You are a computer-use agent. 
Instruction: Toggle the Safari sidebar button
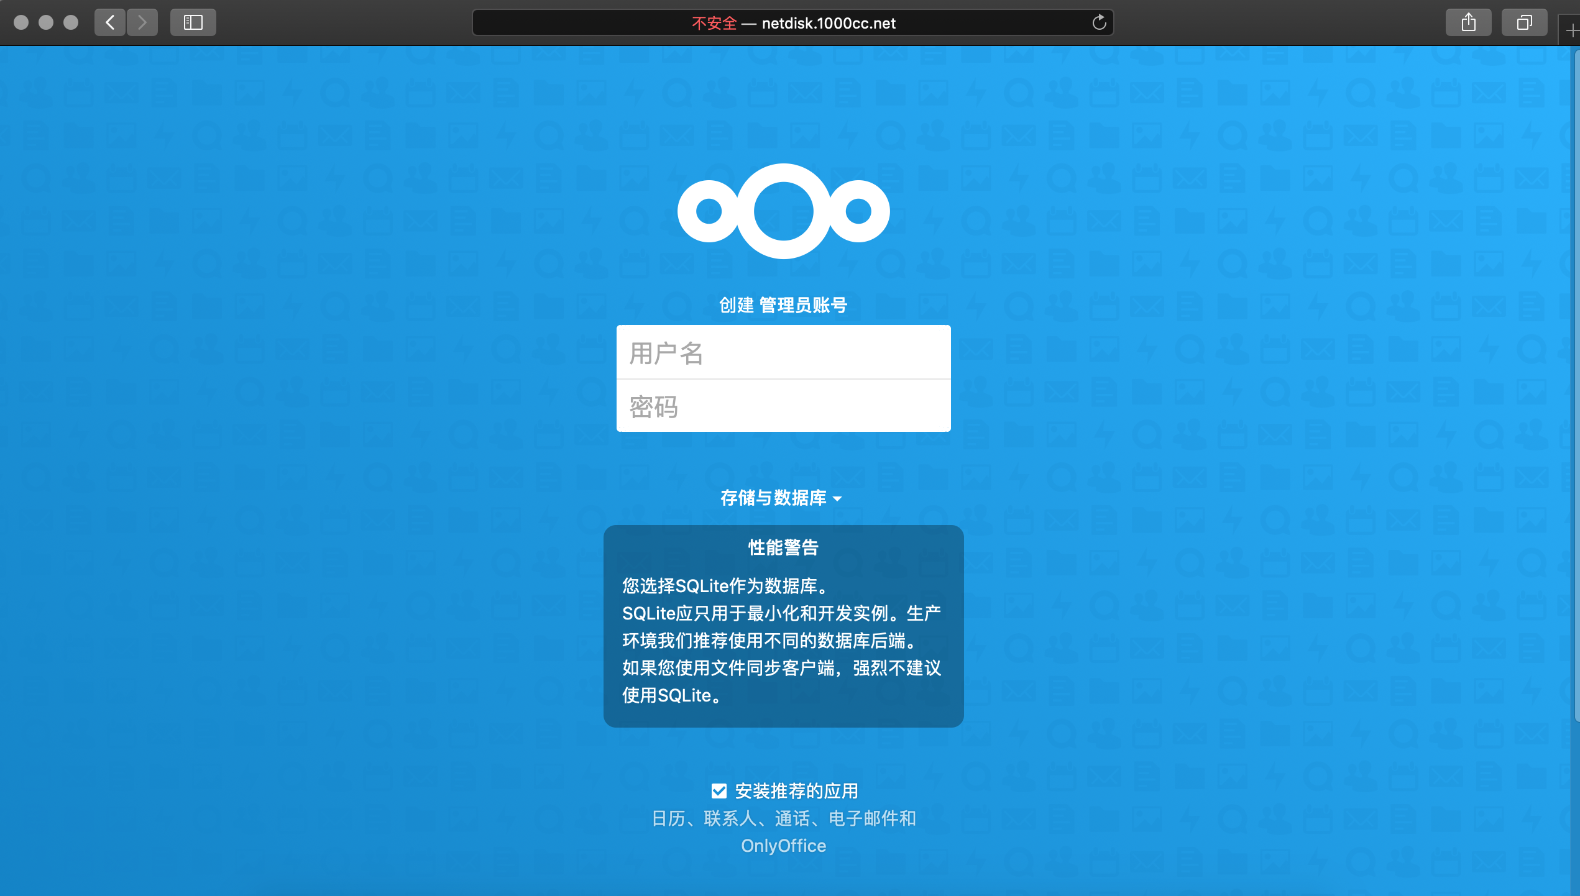coord(193,23)
